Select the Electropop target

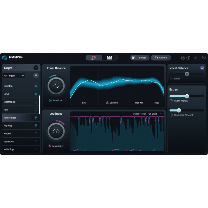tap(21, 102)
